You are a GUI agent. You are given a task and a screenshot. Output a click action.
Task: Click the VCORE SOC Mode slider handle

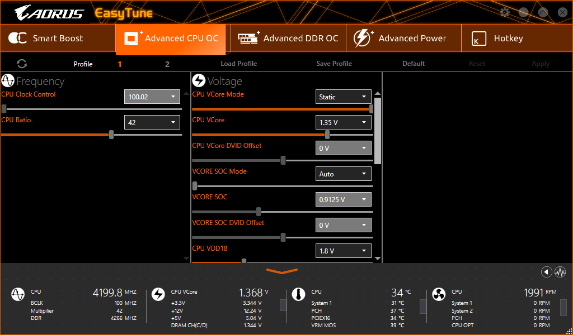click(x=195, y=186)
